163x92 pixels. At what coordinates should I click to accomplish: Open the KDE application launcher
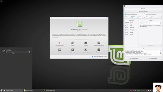pyautogui.click(x=2, y=90)
